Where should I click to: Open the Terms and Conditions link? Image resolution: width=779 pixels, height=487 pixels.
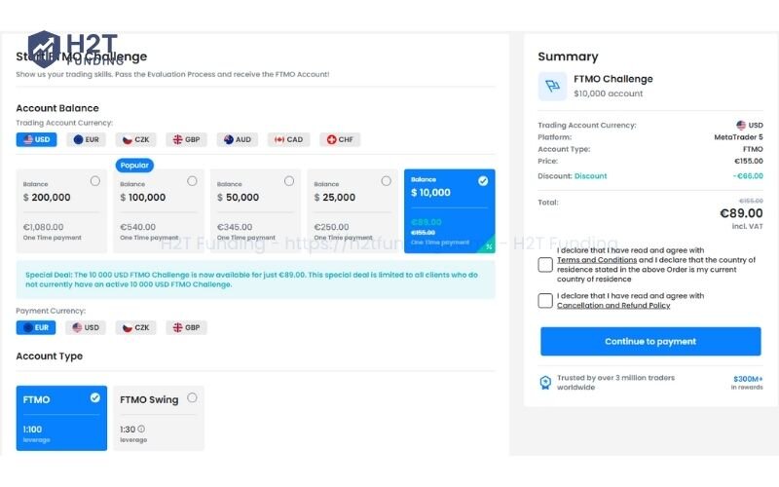click(597, 260)
